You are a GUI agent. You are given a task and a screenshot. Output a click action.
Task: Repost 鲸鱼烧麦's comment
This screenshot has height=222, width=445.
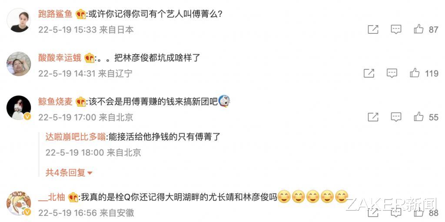(373, 117)
